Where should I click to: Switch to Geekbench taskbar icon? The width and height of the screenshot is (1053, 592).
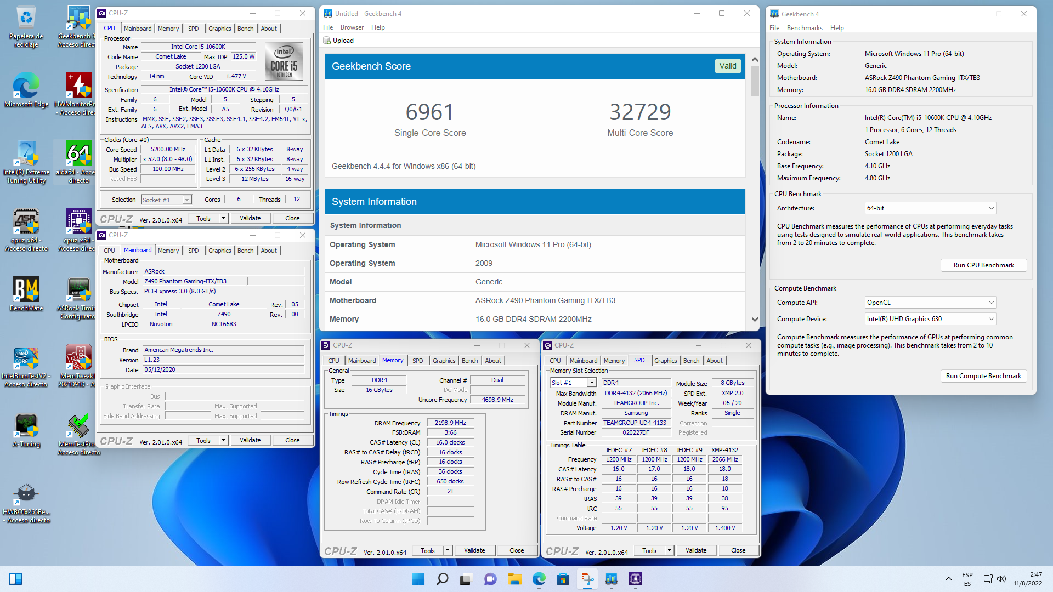pyautogui.click(x=612, y=579)
